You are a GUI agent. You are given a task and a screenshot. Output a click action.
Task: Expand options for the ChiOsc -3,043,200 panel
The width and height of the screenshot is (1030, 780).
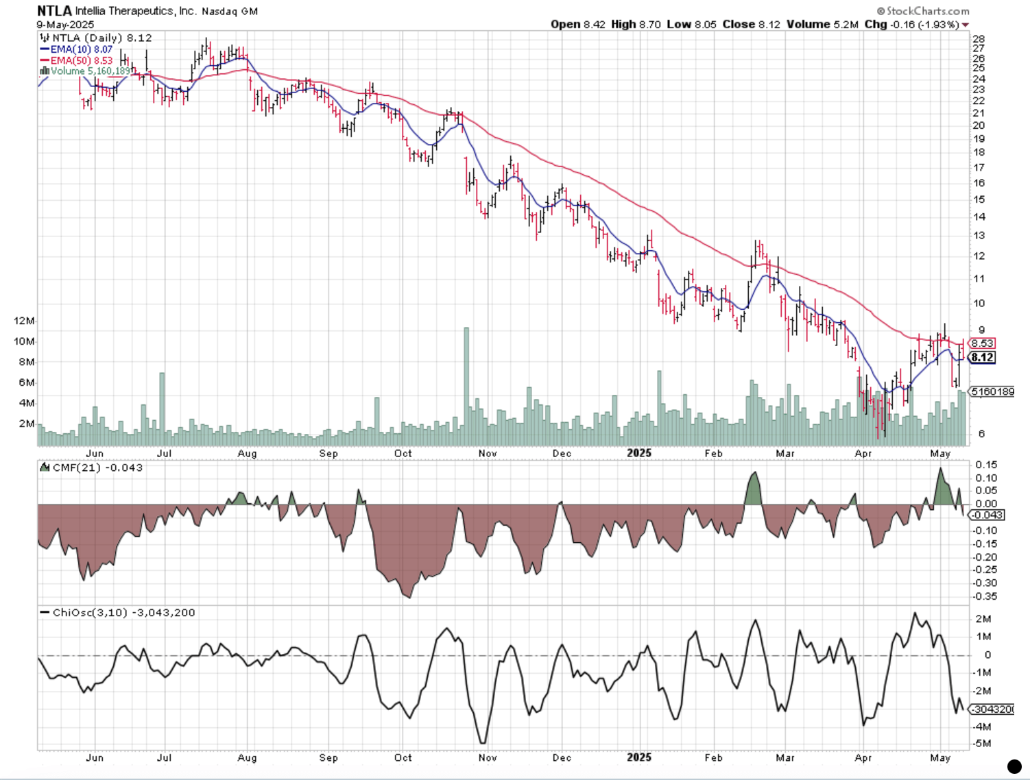(x=120, y=612)
